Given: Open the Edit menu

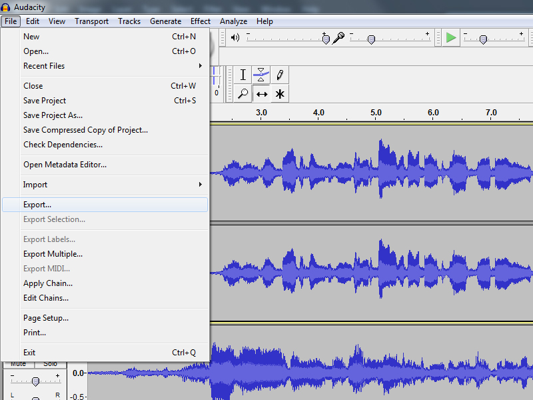Looking at the screenshot, I should pyautogui.click(x=33, y=21).
